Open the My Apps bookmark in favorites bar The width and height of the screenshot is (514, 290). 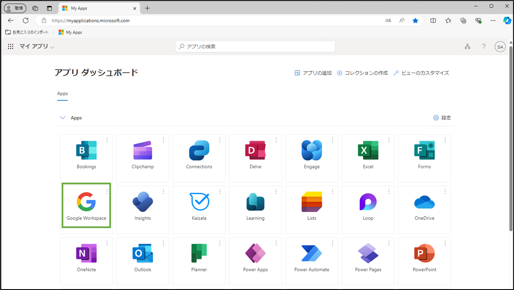pyautogui.click(x=70, y=32)
